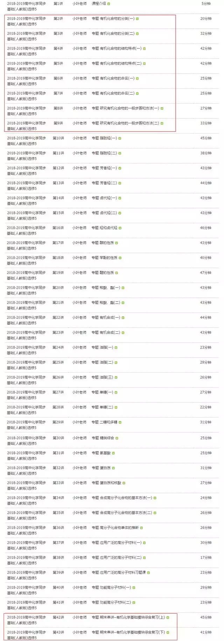Click teacher 小叶老师 on 第10讲 row

[78, 138]
